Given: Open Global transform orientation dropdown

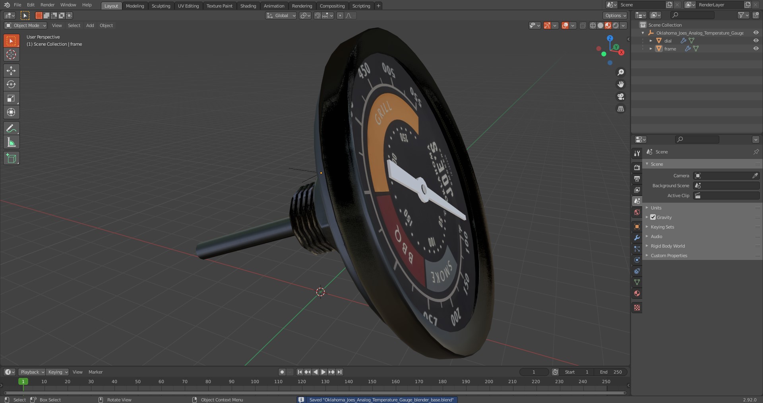Looking at the screenshot, I should click(281, 15).
